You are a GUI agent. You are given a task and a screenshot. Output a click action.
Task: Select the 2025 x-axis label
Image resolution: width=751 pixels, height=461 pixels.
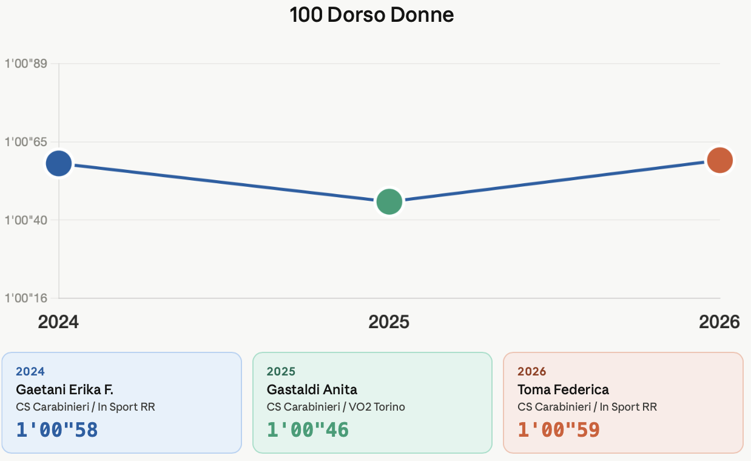tap(389, 321)
